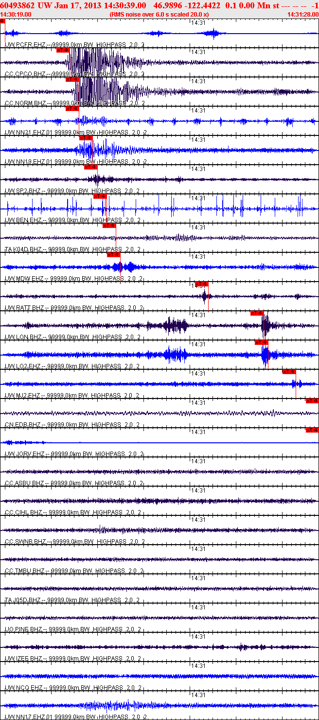Select the UW.LON.BHZ station label
319x720 pixels.
(x=72, y=337)
